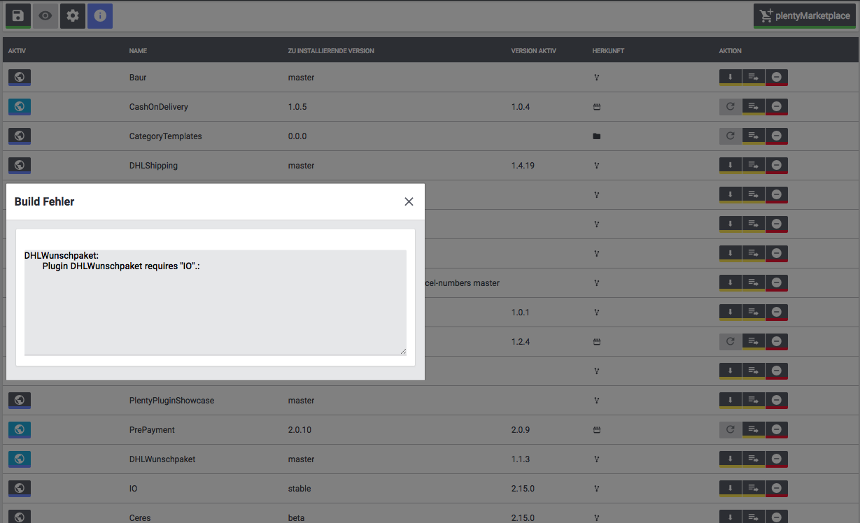Click the list-arrow action icon for DHLShipping

tap(754, 166)
